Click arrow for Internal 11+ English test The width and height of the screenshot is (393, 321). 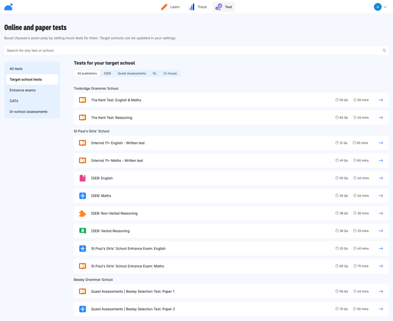pyautogui.click(x=381, y=143)
